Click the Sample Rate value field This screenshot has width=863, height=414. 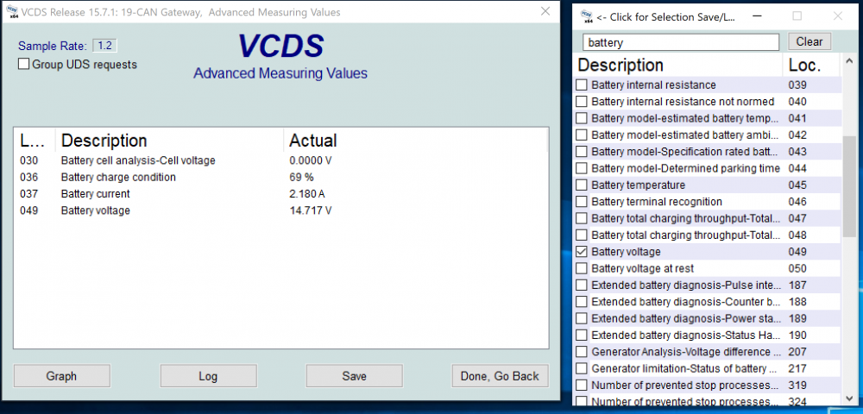tap(104, 46)
